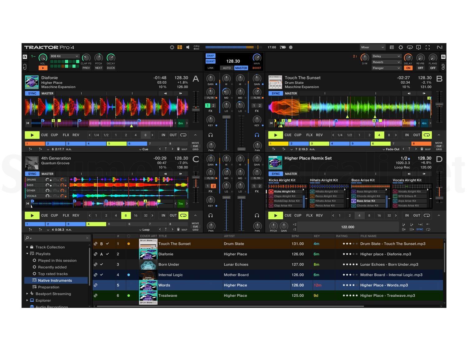The image size is (468, 351).
Task: Open the Mixer layout dropdown
Action: [373, 47]
